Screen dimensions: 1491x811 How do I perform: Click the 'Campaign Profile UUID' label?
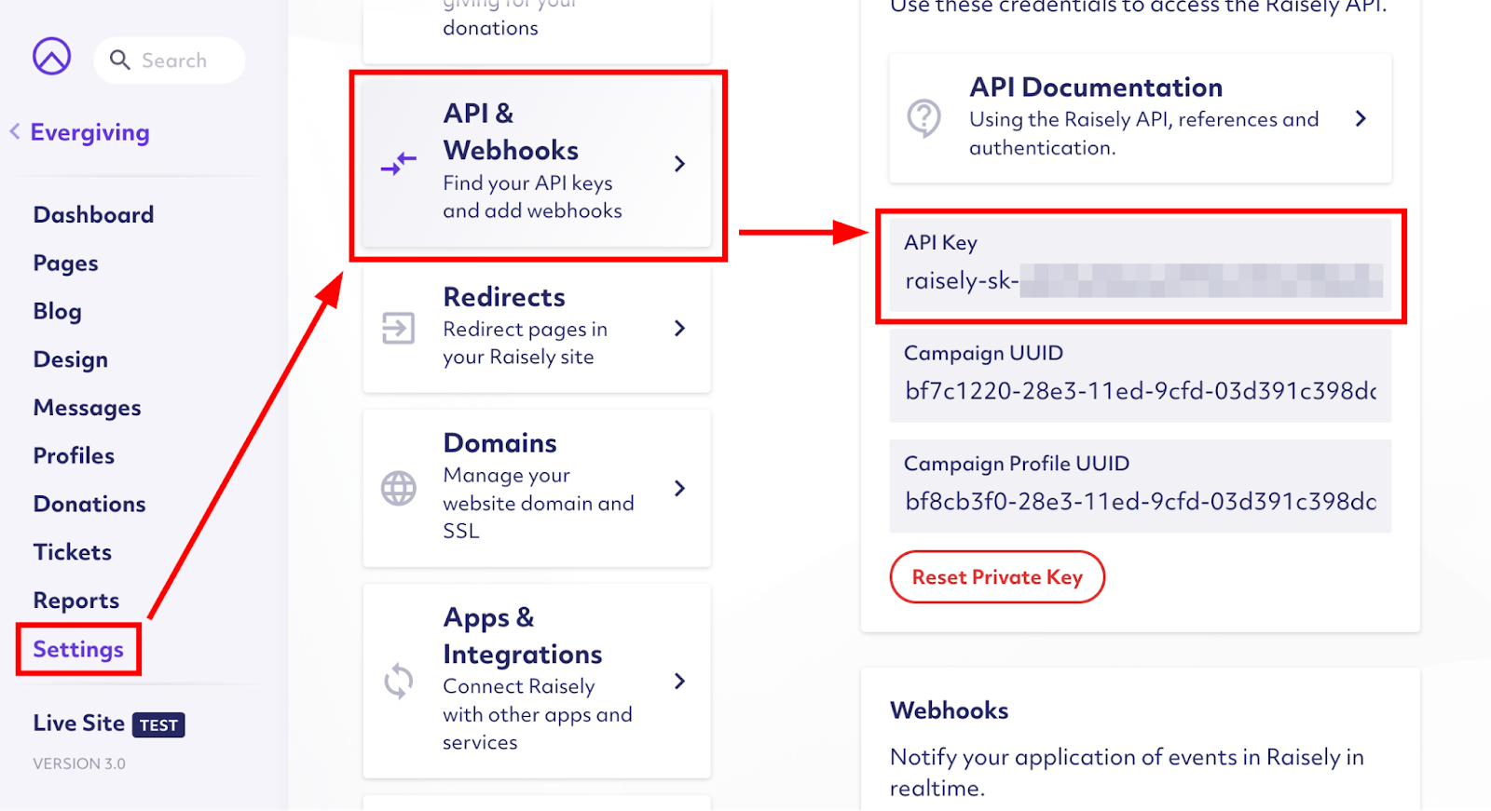pyautogui.click(x=1017, y=464)
